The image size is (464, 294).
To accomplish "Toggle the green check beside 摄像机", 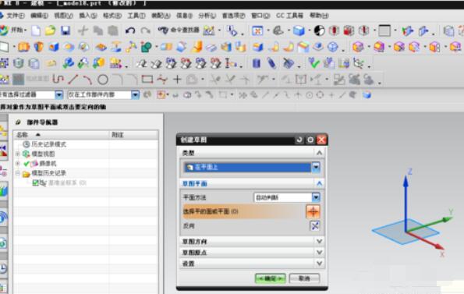I will click(x=27, y=164).
